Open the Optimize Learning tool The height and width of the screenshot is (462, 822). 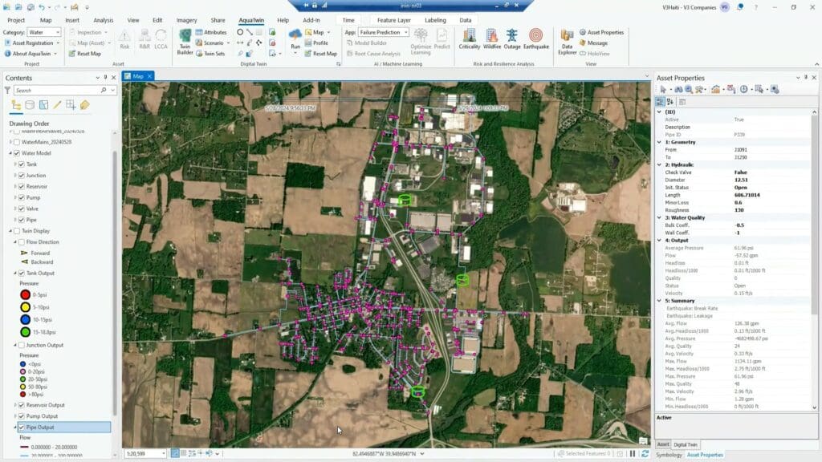coord(421,42)
